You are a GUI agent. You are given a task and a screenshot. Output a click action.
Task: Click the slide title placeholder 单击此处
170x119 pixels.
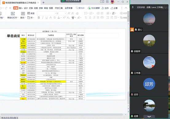13,36
